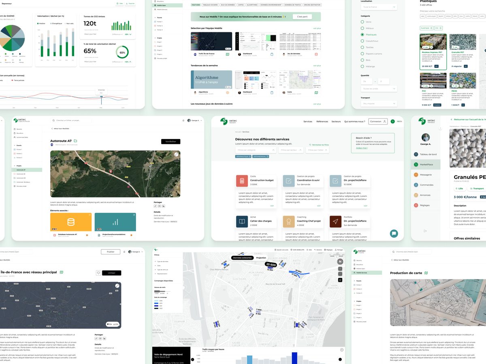Click the highlighted dark blue traffic histogram bar
Image resolution: width=486 pixels, height=364 pixels.
(x=294, y=358)
